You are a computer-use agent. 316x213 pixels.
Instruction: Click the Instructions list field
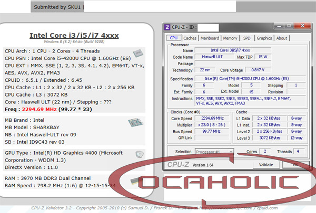coord(250,101)
